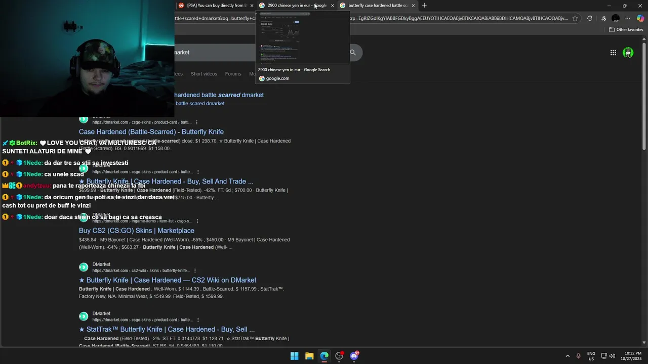Open Buy CS2 (CS:GO) Skins Marketplace result
The height and width of the screenshot is (364, 648).
(137, 231)
